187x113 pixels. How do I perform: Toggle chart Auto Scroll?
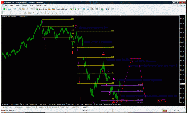[x=93, y=9]
